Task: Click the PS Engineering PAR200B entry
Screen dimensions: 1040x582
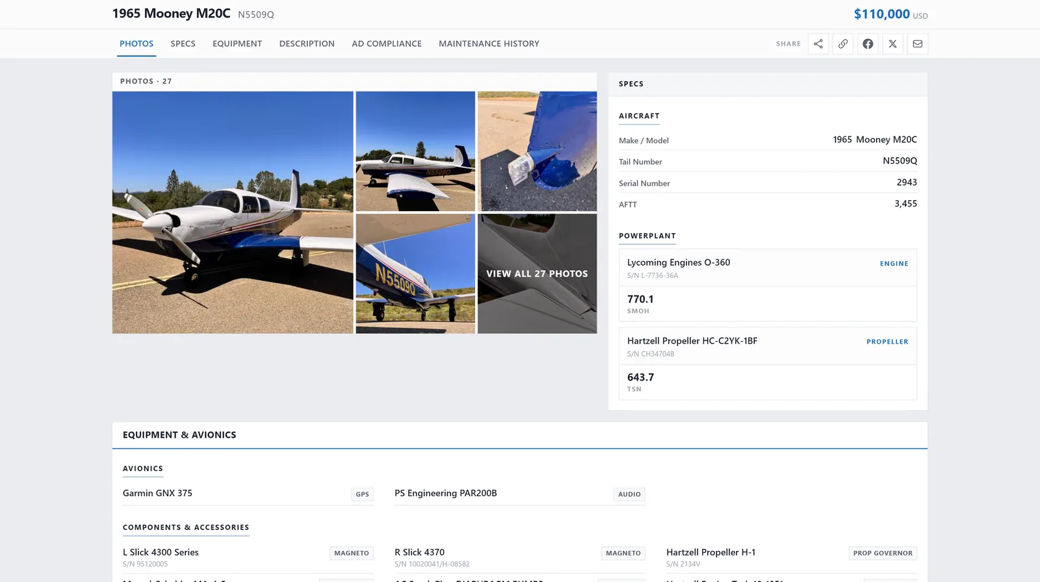Action: (446, 493)
